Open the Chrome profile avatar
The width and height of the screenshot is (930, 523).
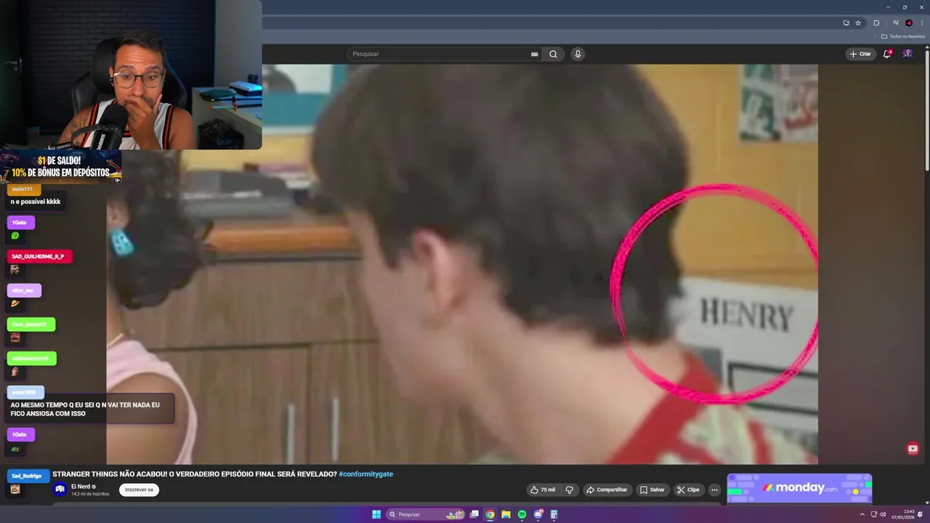tap(909, 23)
